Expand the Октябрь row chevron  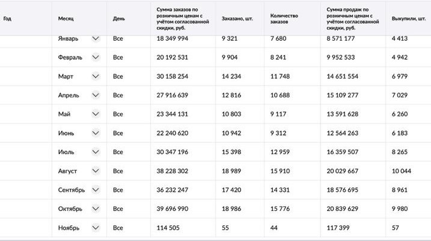(x=96, y=209)
